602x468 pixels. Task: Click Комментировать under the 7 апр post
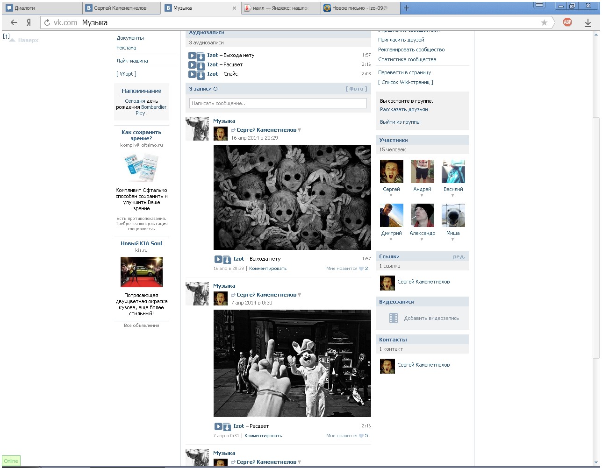263,436
